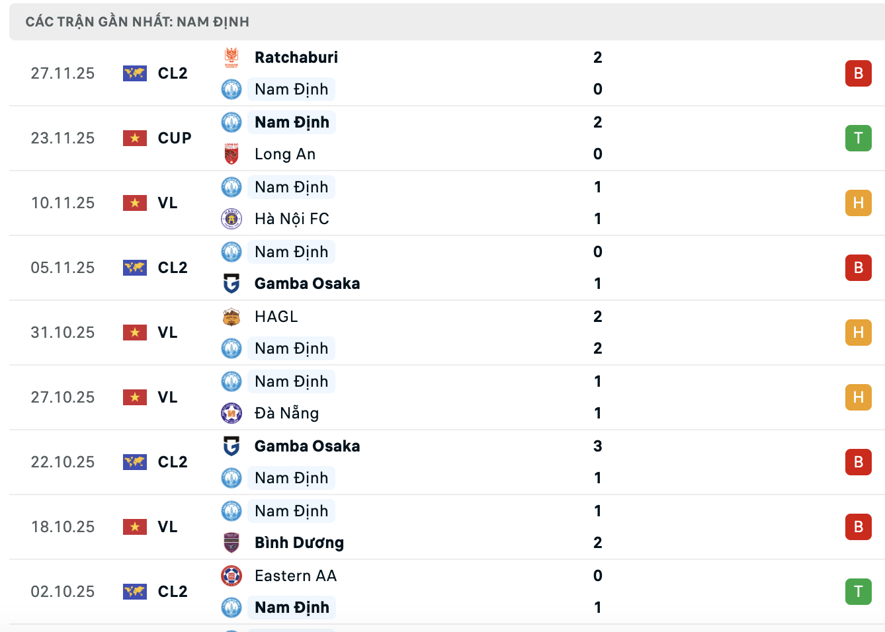Click the HAGL team logo

pos(231,317)
